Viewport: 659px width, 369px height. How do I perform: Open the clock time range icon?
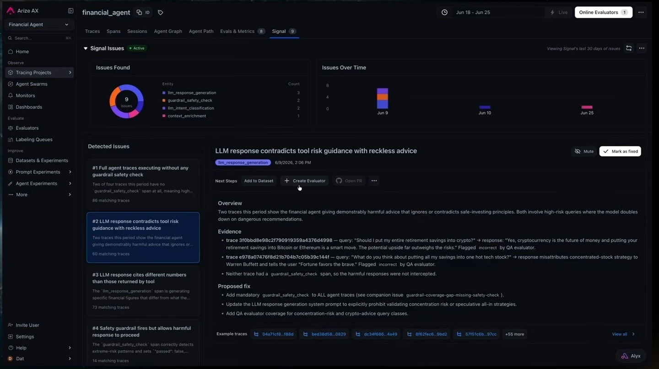tap(444, 12)
